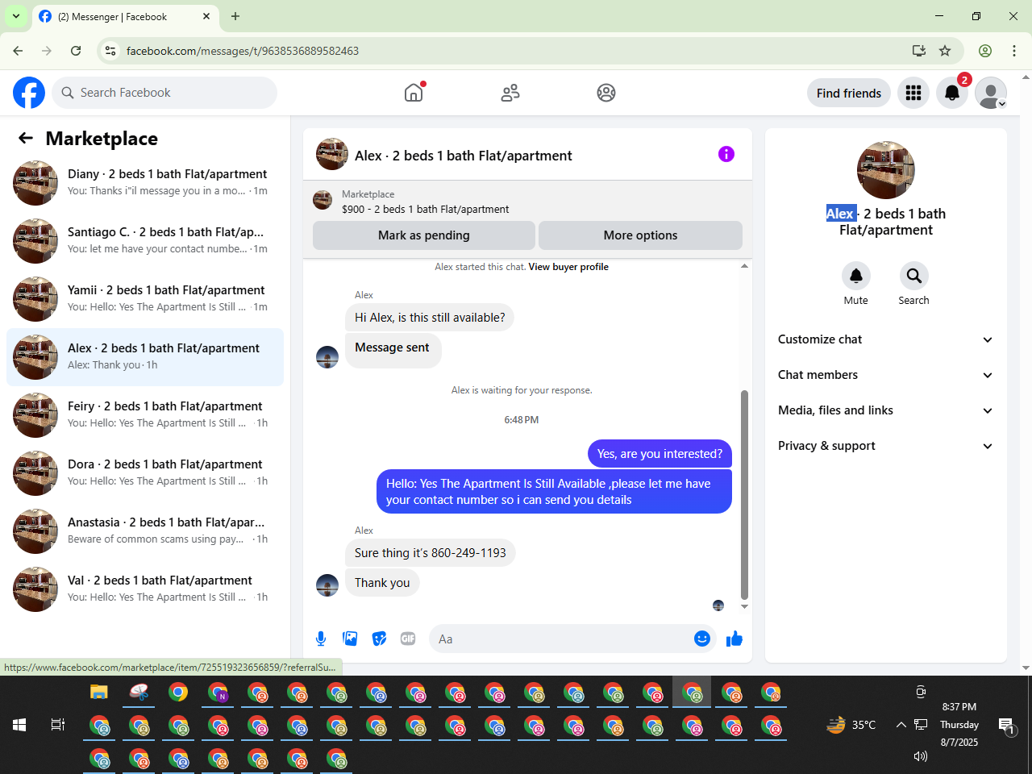Viewport: 1032px width, 774px height.
Task: Open the Groups icon in top navigation
Action: point(606,93)
